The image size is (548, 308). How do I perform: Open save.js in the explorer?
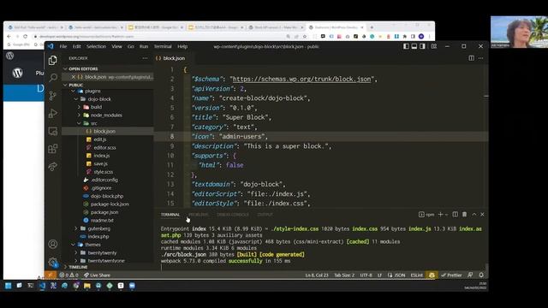point(100,163)
